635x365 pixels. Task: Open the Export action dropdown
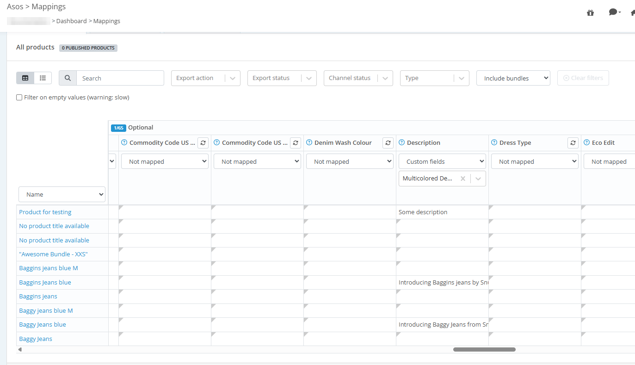205,78
